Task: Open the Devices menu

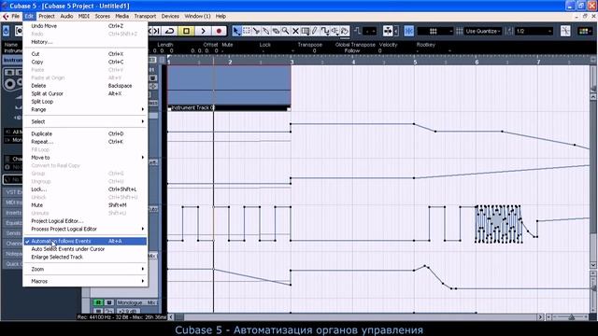Action: (170, 17)
